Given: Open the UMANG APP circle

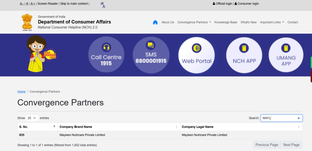Looking at the screenshot, I should [x=286, y=55].
